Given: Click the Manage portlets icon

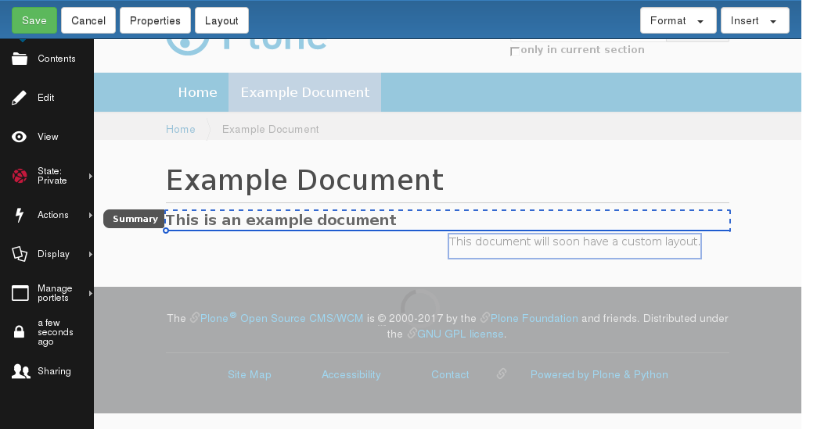Looking at the screenshot, I should [x=20, y=293].
